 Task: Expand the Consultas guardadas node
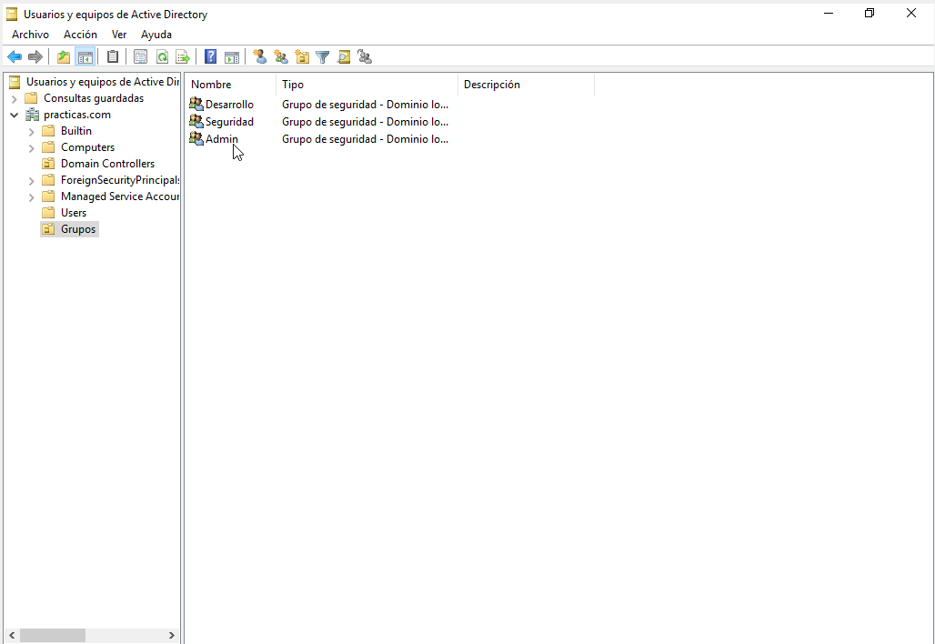tap(15, 99)
